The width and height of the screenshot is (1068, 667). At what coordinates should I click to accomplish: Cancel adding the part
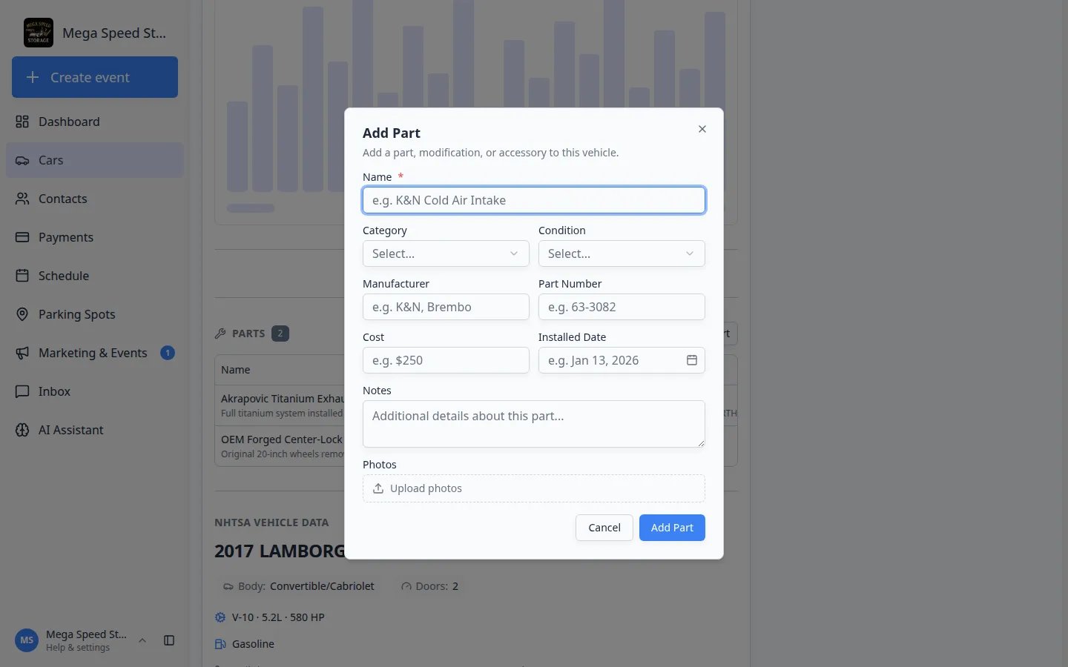point(604,528)
